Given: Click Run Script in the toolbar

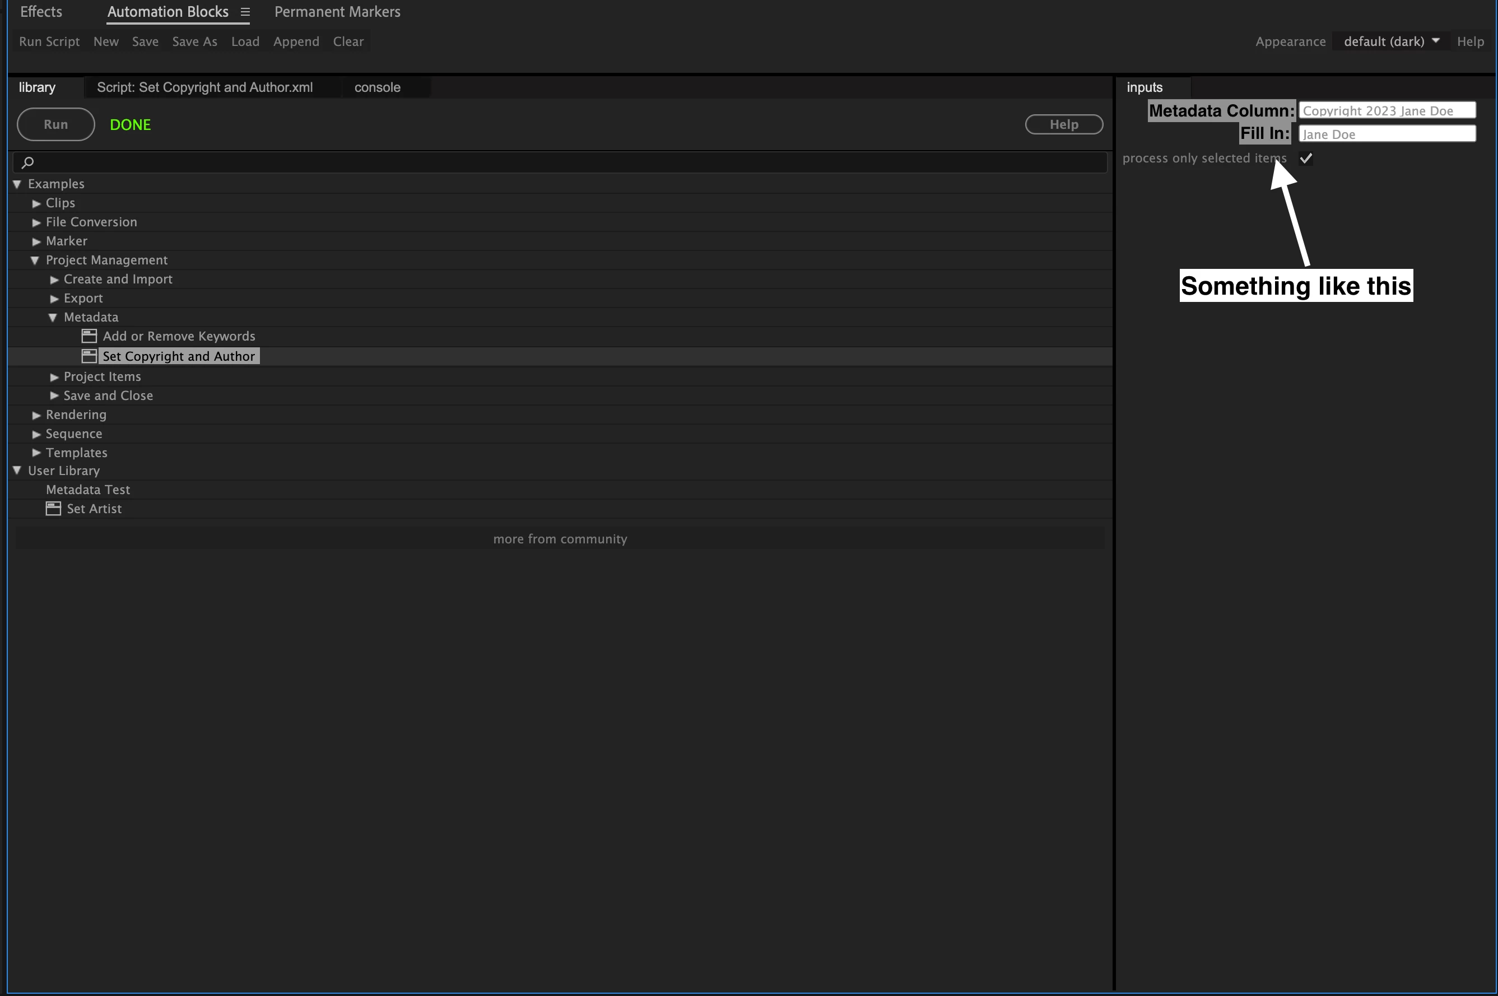Looking at the screenshot, I should click(49, 41).
